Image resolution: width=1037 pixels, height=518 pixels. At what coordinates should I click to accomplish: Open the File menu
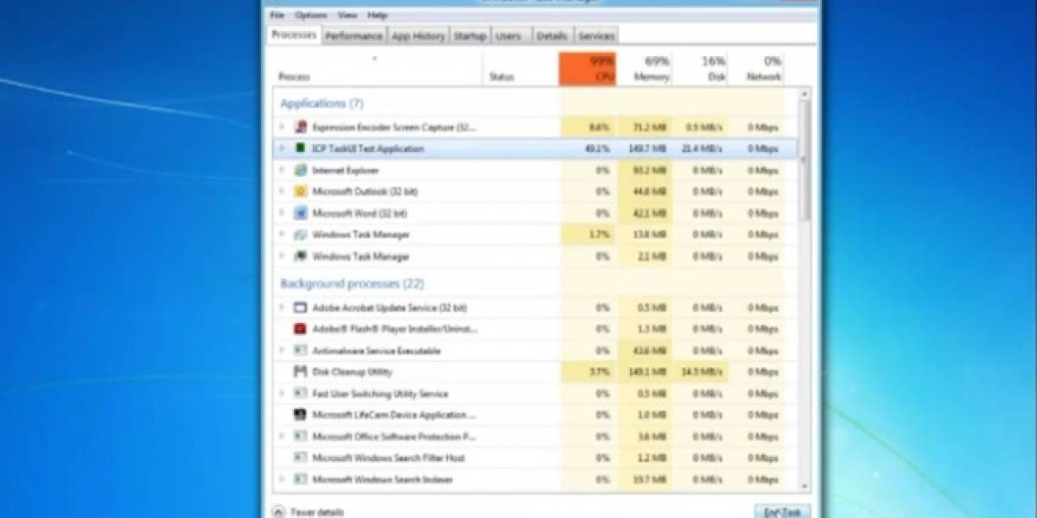(x=277, y=16)
